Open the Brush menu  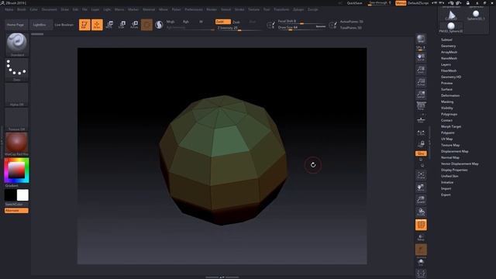click(22, 9)
